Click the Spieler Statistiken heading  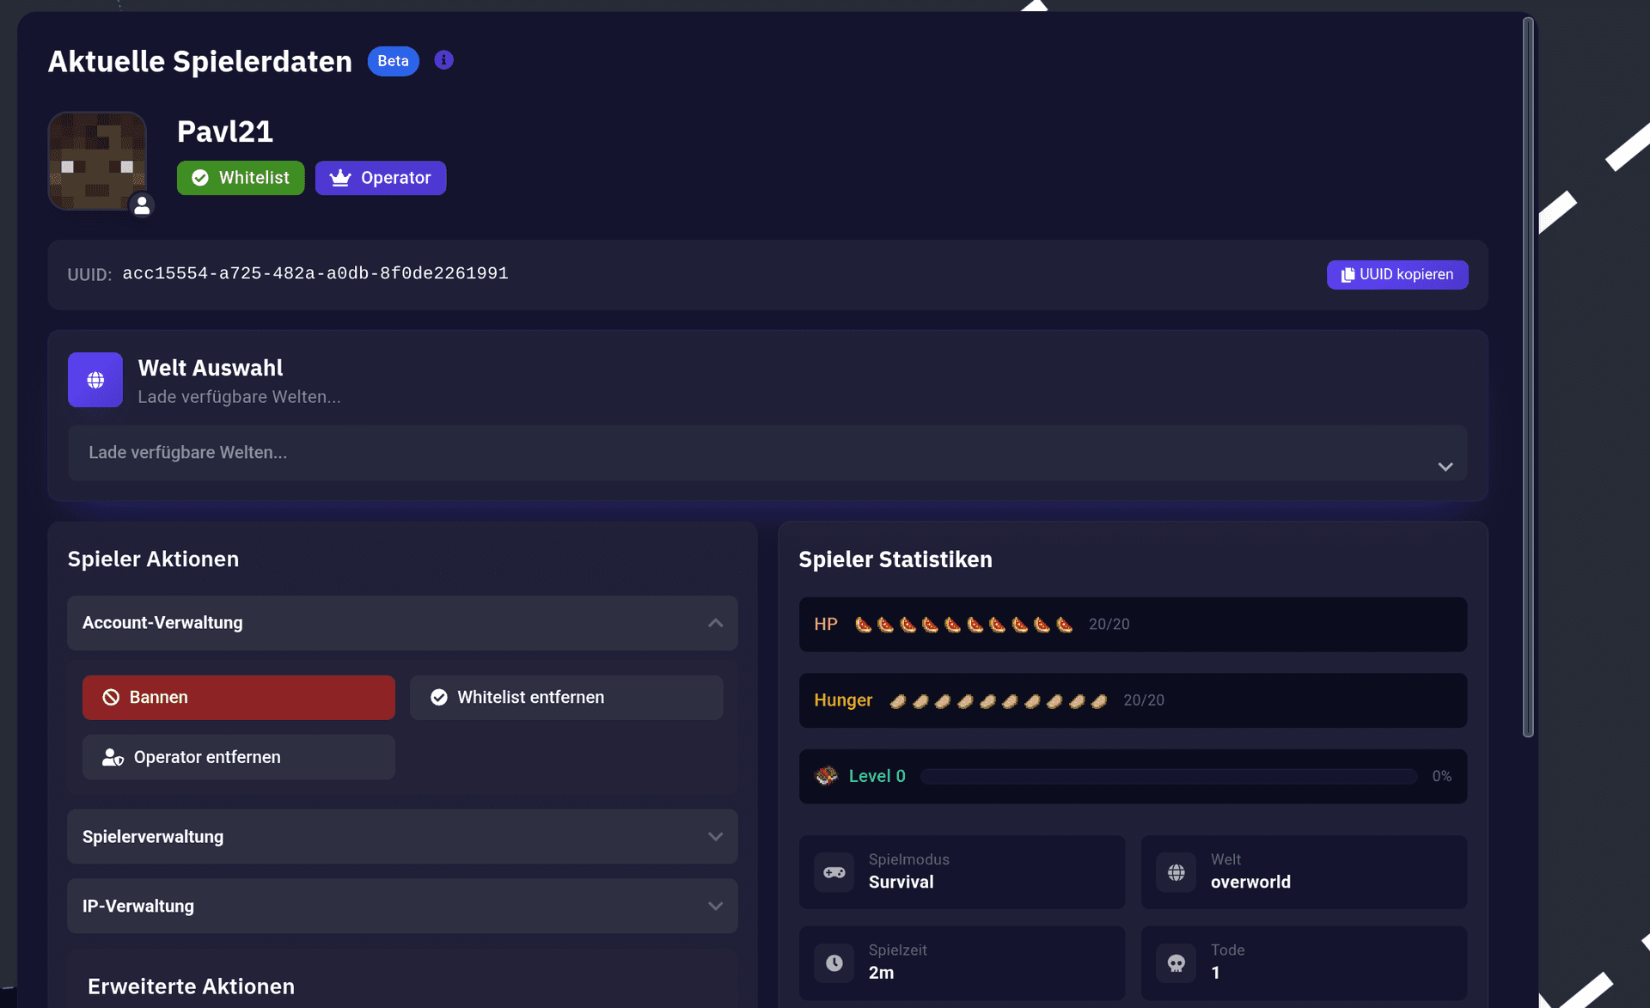click(x=895, y=559)
